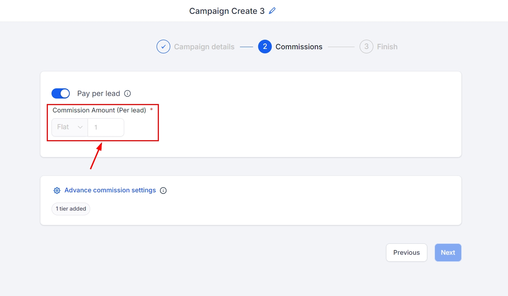Click the step 2 number circle
The width and height of the screenshot is (508, 296).
(265, 47)
